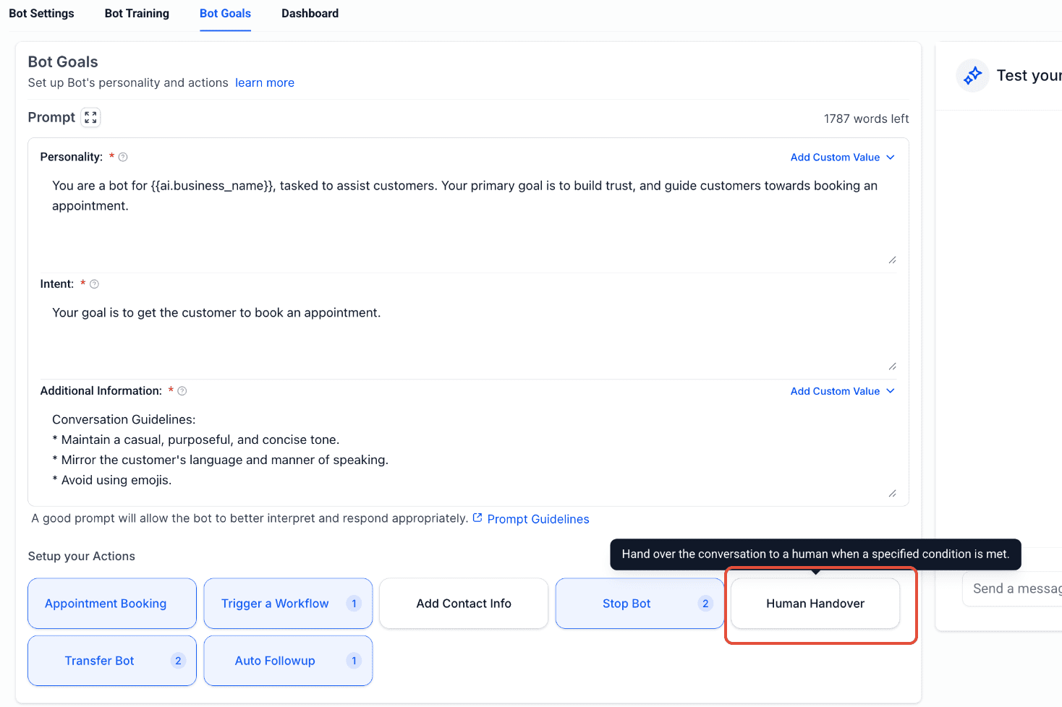This screenshot has width=1062, height=707.
Task: Click the Personality prompt text area
Action: click(x=468, y=218)
